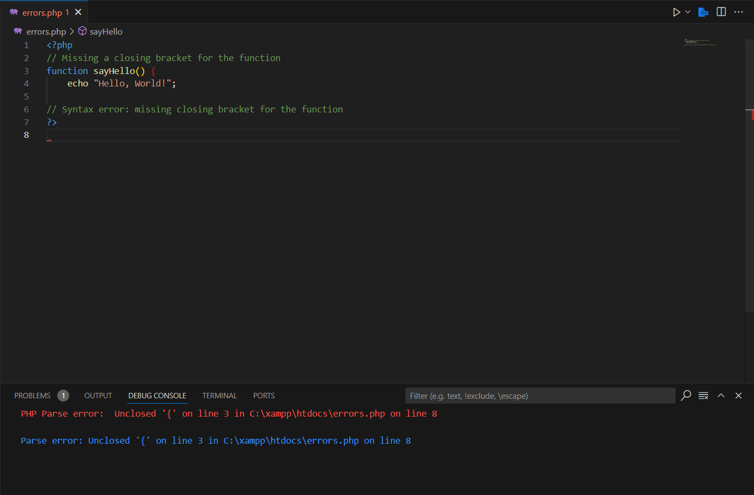The height and width of the screenshot is (495, 754).
Task: Click the blue document icon beside the Run dropdown
Action: click(x=703, y=12)
